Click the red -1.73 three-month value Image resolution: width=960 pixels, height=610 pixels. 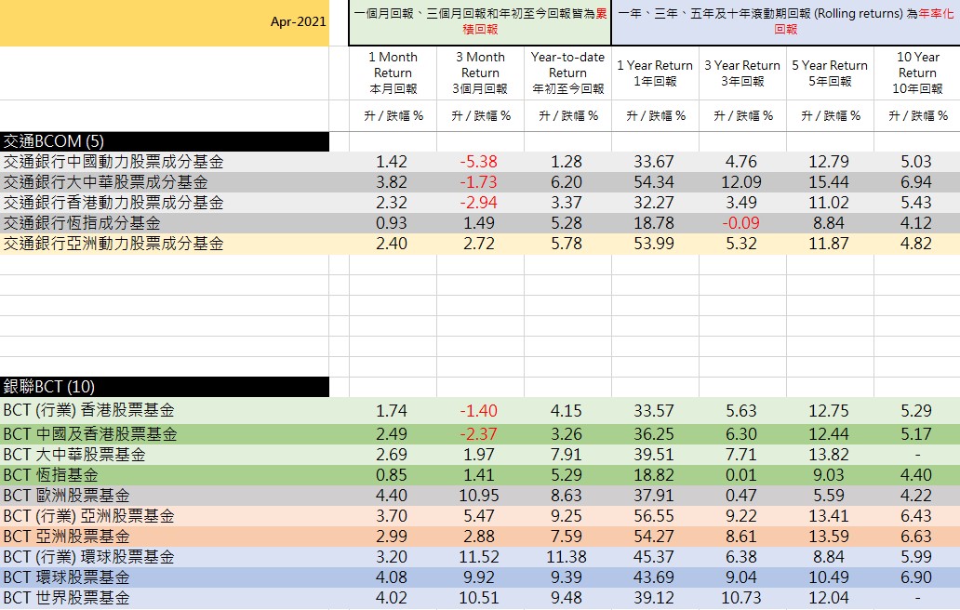click(x=479, y=182)
